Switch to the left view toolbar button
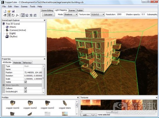The width and height of the screenshot is (159, 118). coord(35,15)
